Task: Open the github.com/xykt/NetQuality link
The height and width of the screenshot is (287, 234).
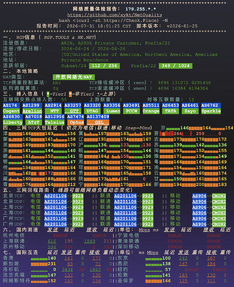Action: (x=115, y=15)
